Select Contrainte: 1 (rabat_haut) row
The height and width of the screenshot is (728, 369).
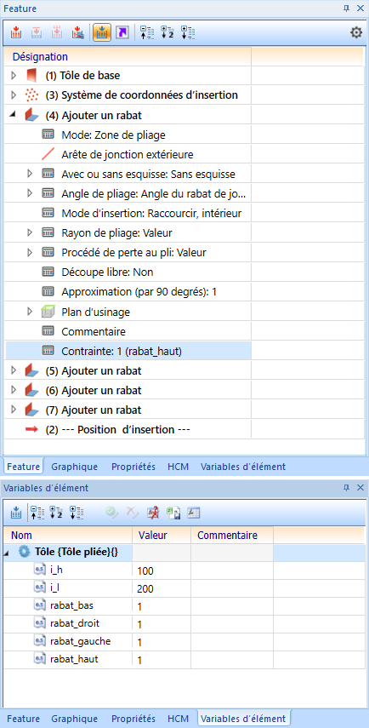point(128,352)
